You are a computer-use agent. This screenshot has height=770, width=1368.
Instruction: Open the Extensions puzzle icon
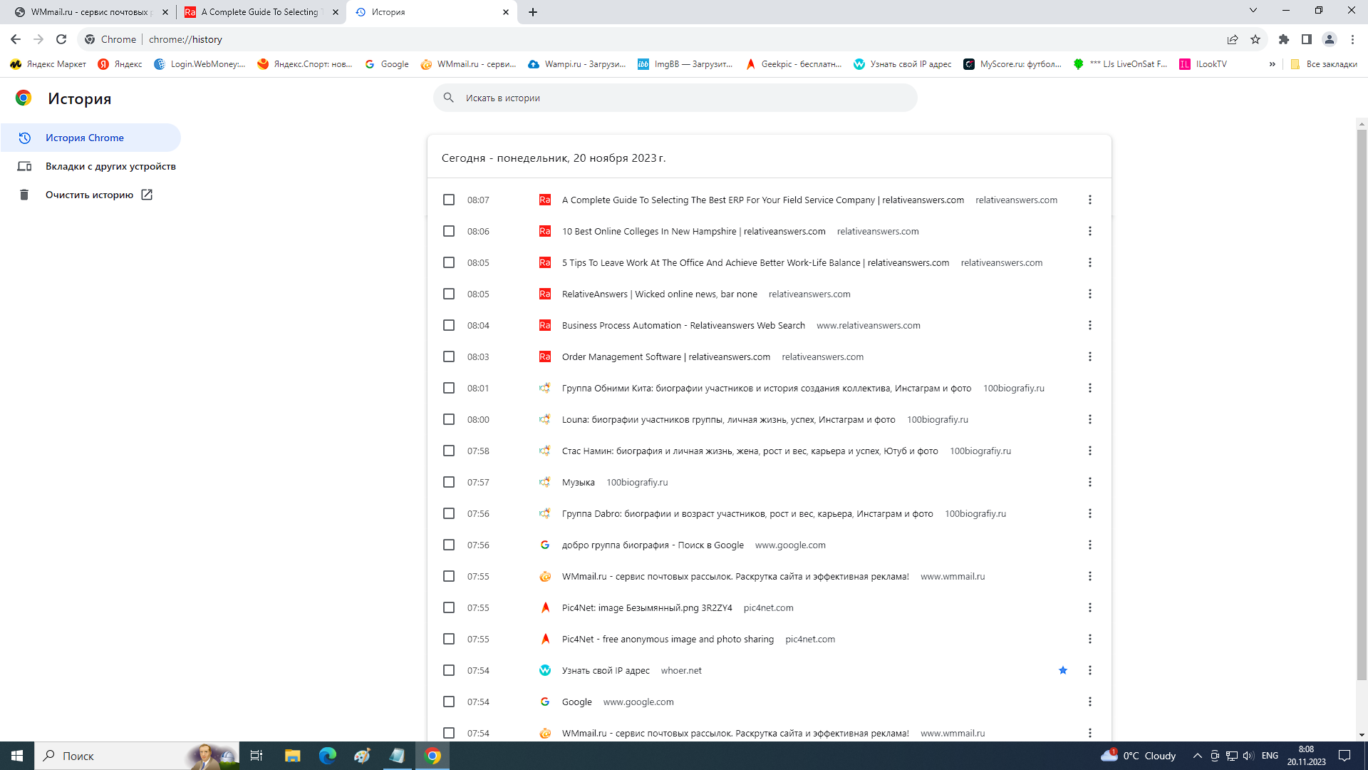pos(1284,39)
